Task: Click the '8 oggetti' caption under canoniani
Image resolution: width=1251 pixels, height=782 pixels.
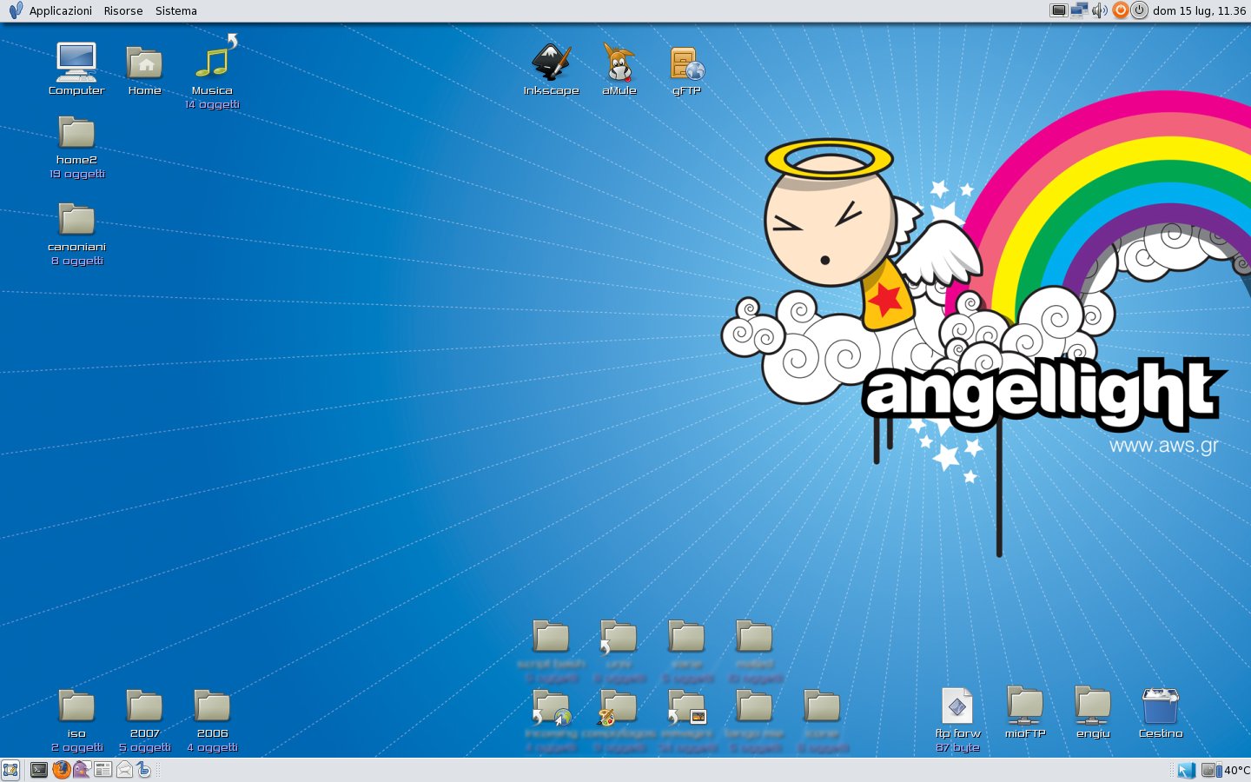Action: (76, 261)
